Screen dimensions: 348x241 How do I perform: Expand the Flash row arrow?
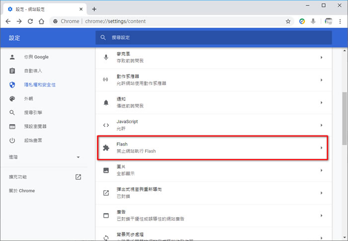321,148
